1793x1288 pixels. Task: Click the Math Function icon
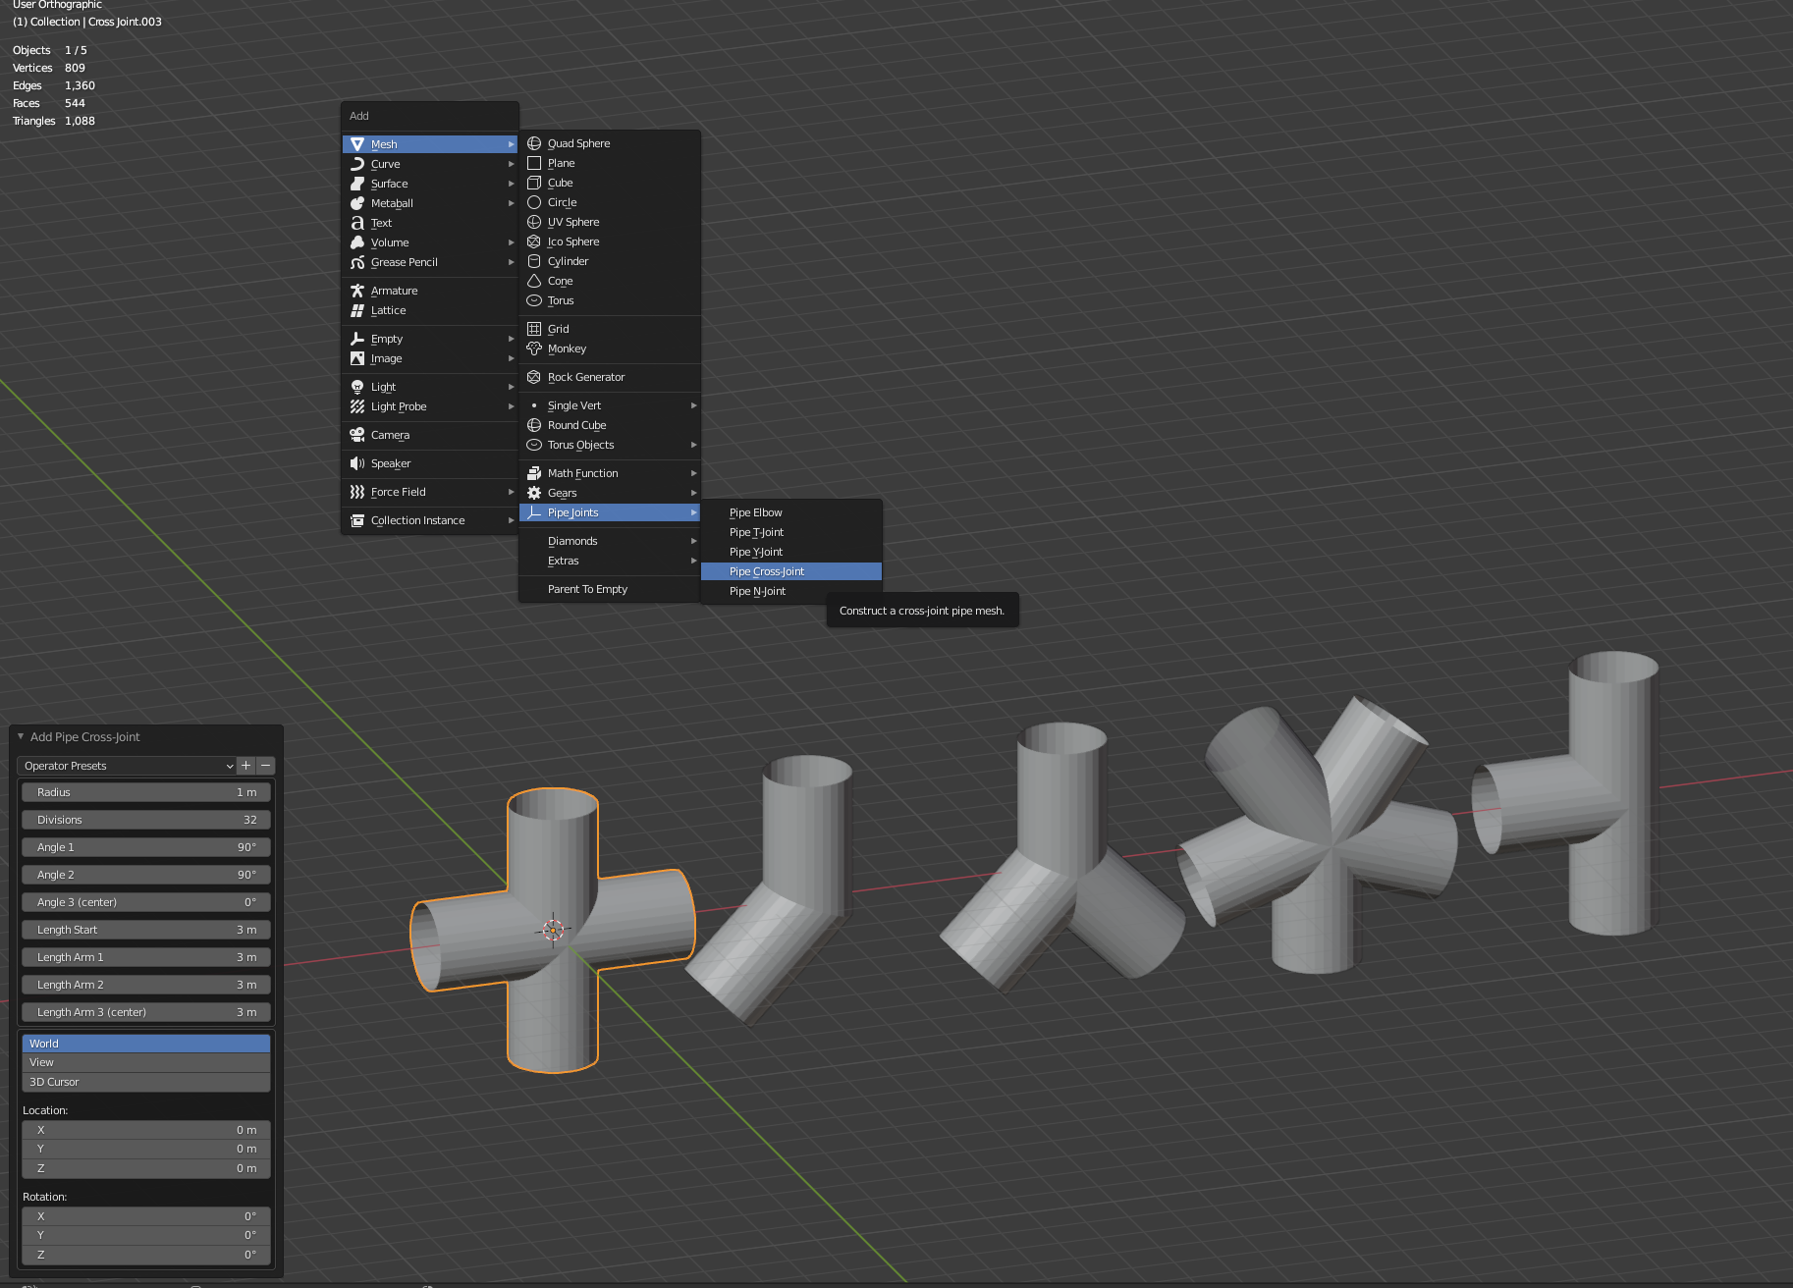point(534,473)
